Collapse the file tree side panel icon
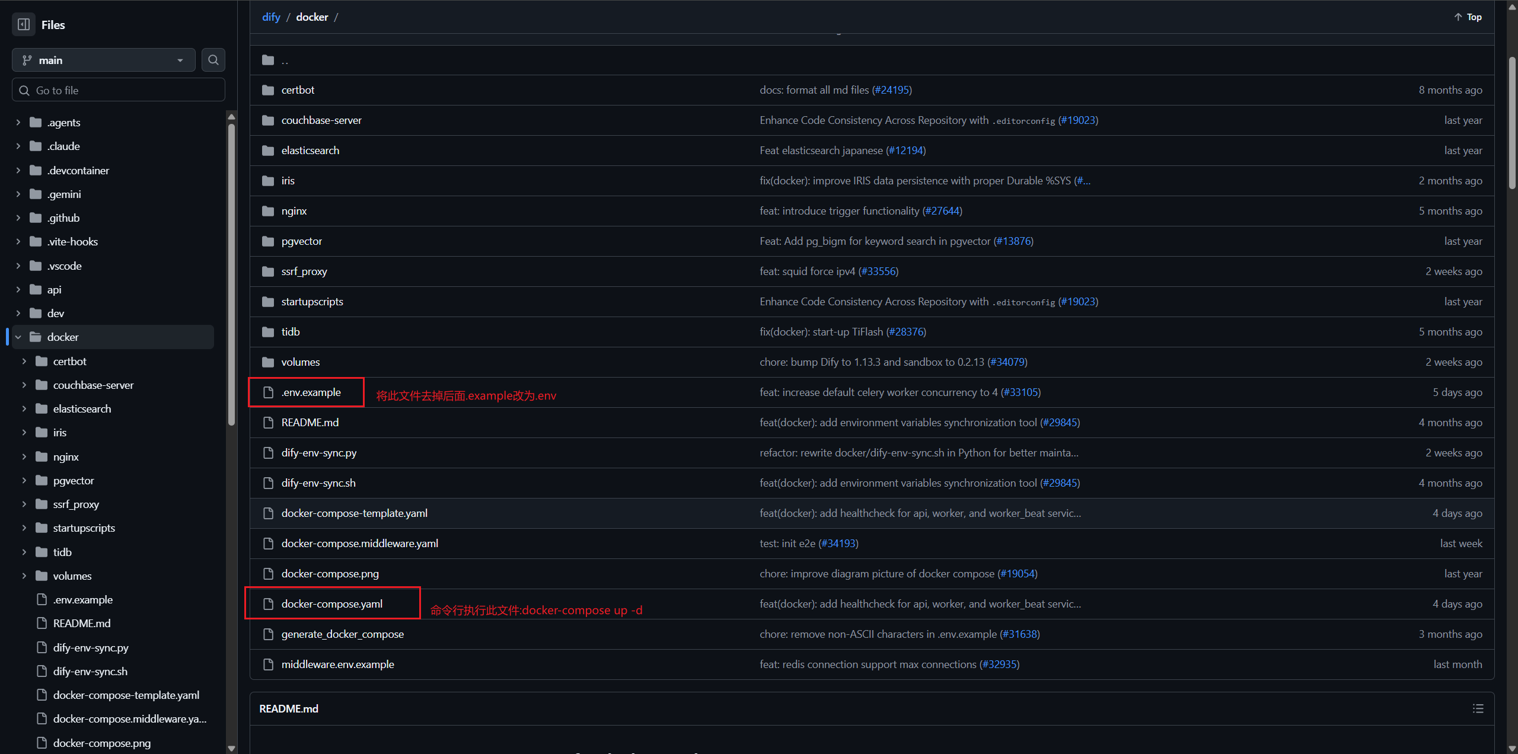 coord(24,24)
